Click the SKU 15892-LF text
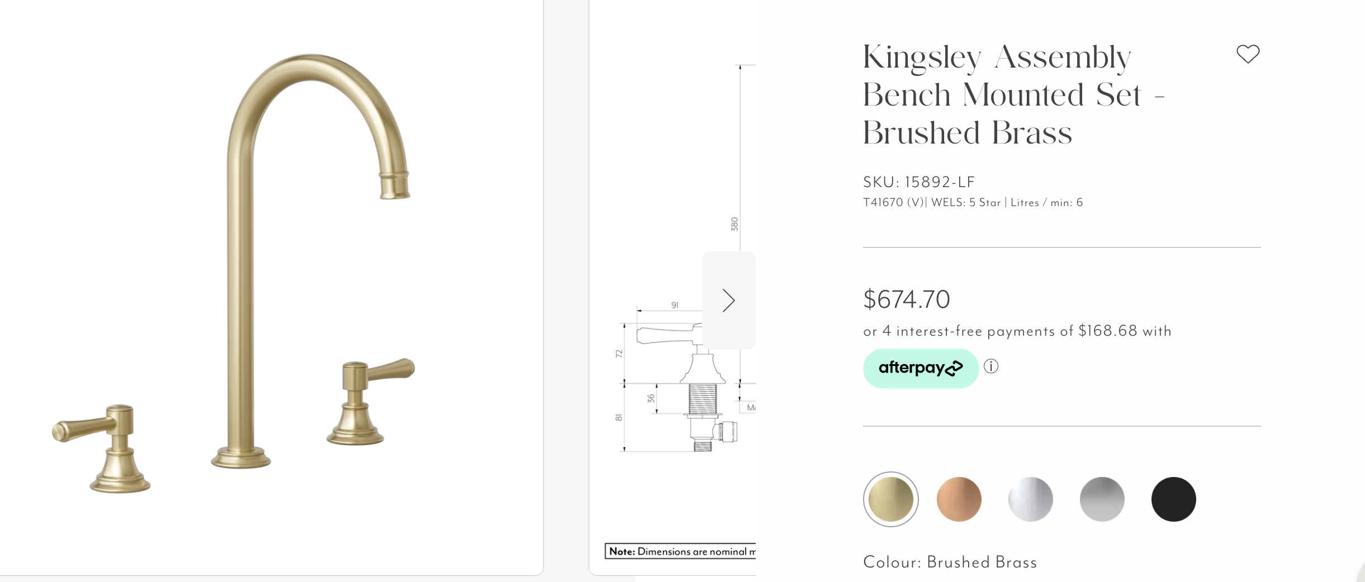This screenshot has width=1365, height=582. click(x=919, y=182)
